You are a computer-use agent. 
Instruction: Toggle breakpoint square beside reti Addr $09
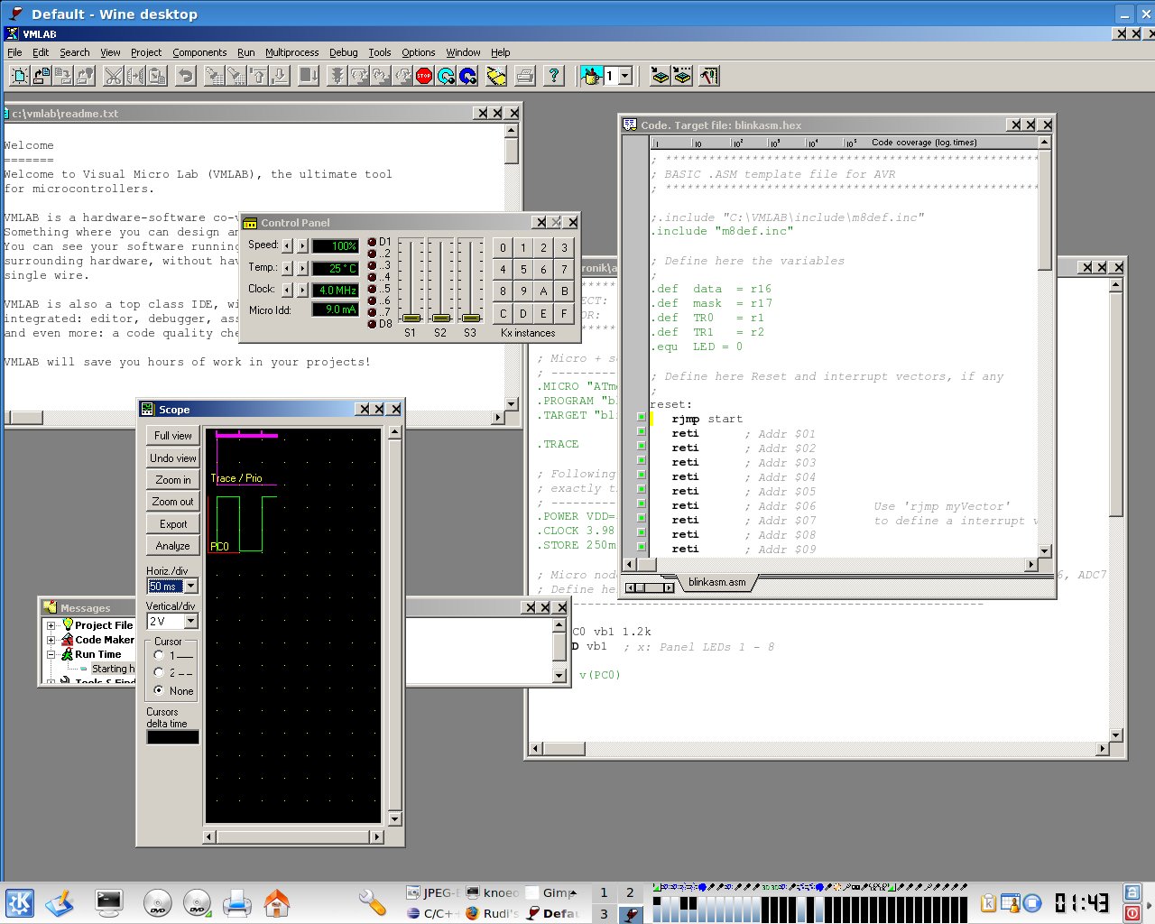point(642,548)
